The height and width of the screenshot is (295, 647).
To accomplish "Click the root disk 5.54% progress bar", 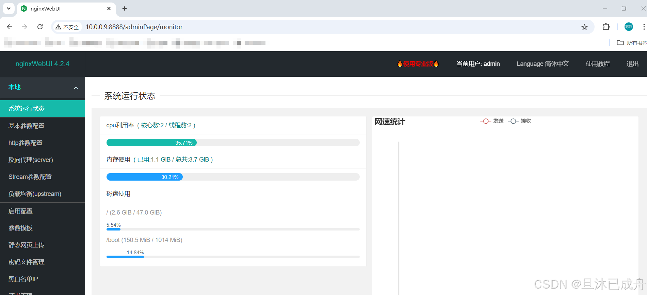I will pyautogui.click(x=233, y=229).
